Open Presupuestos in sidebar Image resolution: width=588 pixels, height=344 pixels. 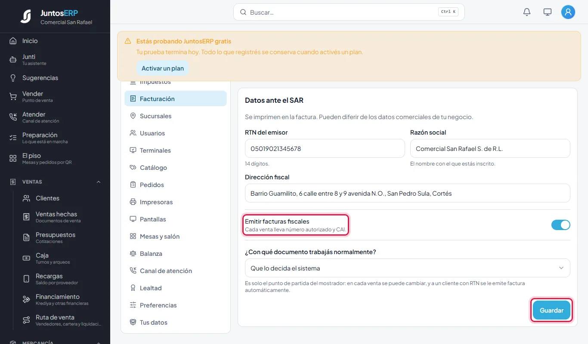coord(62,237)
